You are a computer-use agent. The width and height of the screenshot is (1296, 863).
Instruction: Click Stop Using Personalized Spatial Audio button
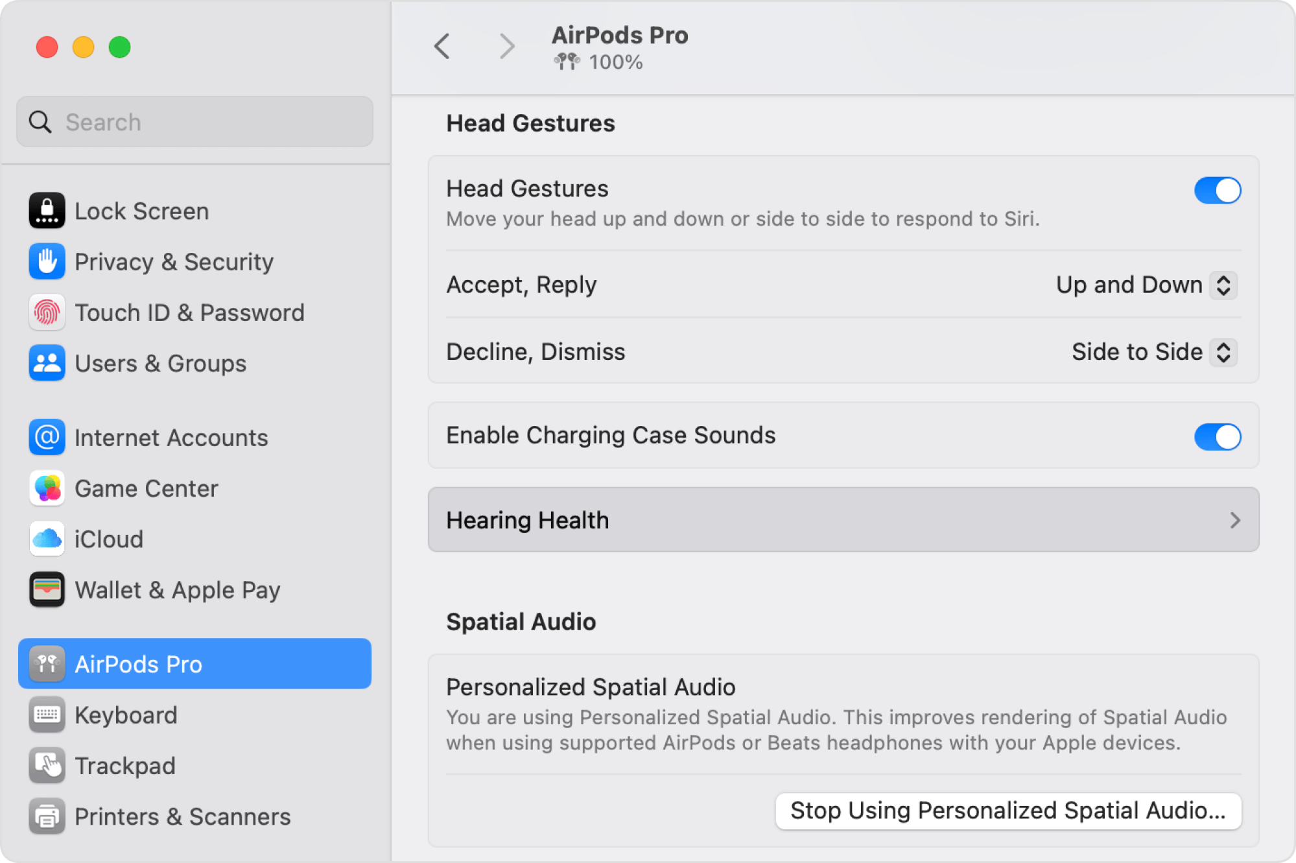(1008, 810)
